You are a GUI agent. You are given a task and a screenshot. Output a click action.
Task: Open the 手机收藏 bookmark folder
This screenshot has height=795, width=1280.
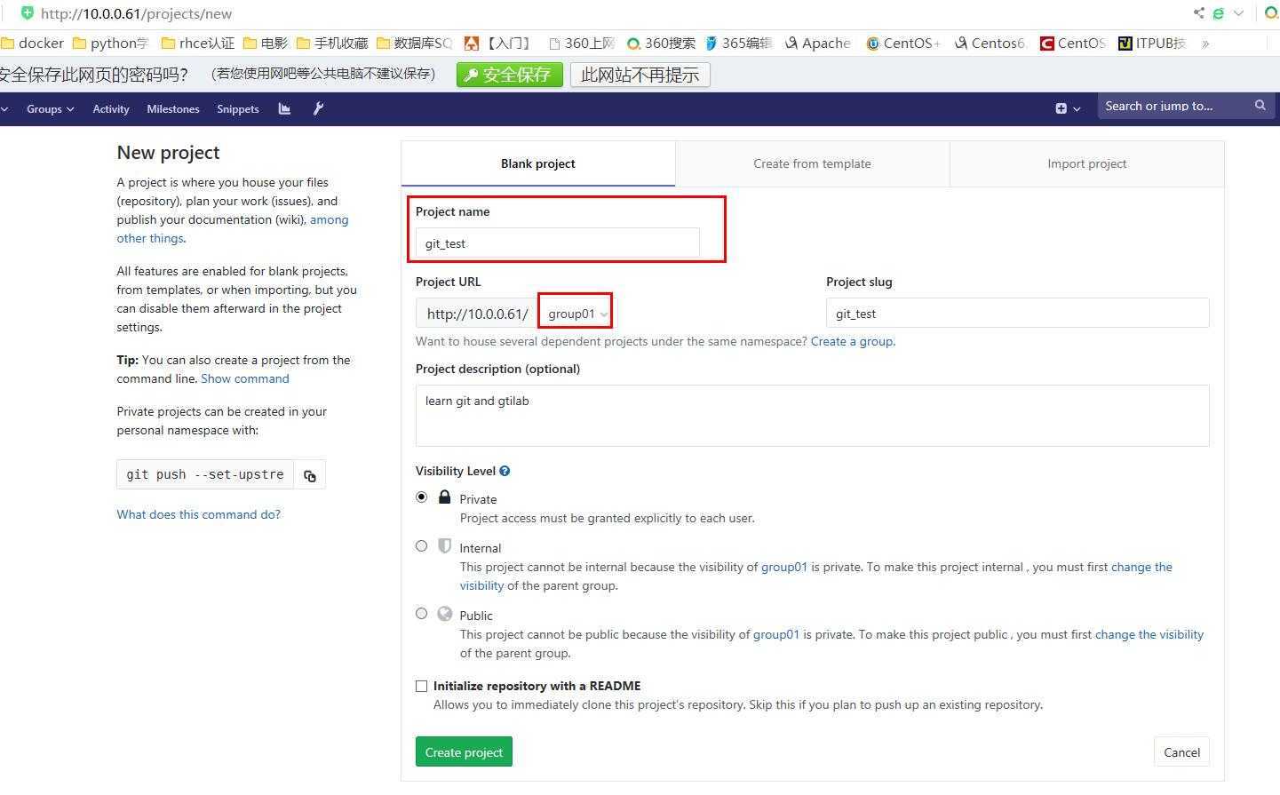[x=332, y=43]
